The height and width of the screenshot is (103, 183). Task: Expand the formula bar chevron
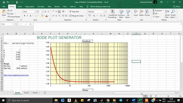181,24
